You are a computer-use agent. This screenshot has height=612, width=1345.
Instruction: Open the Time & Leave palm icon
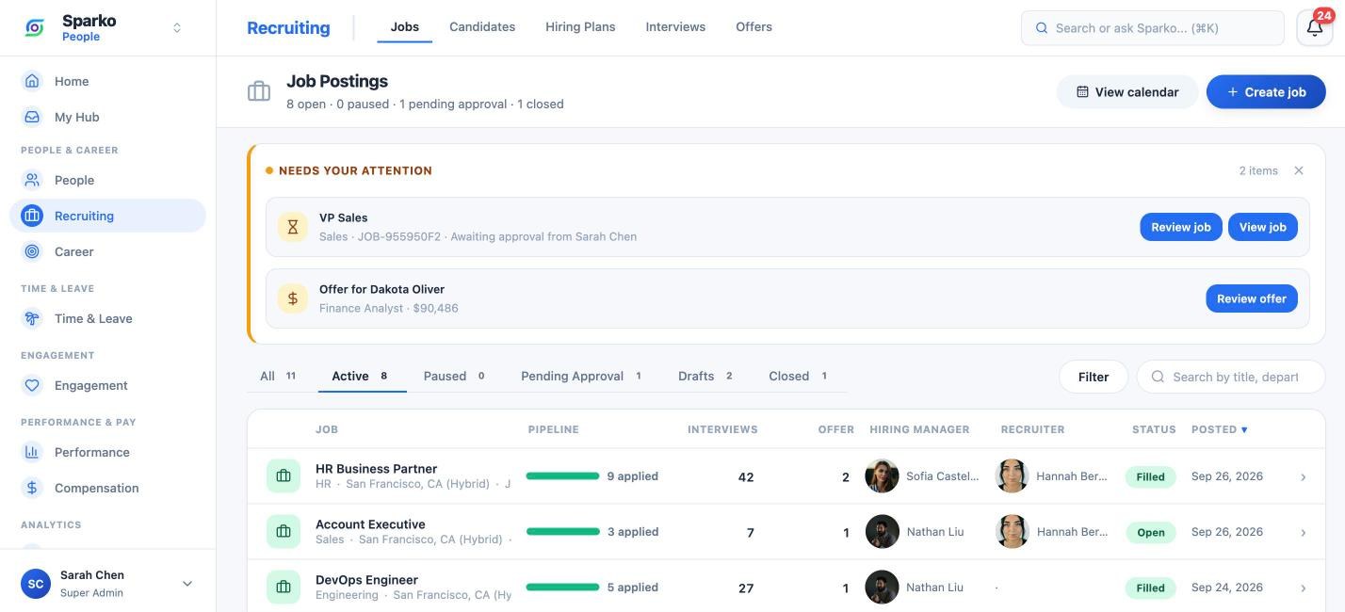[x=32, y=318]
